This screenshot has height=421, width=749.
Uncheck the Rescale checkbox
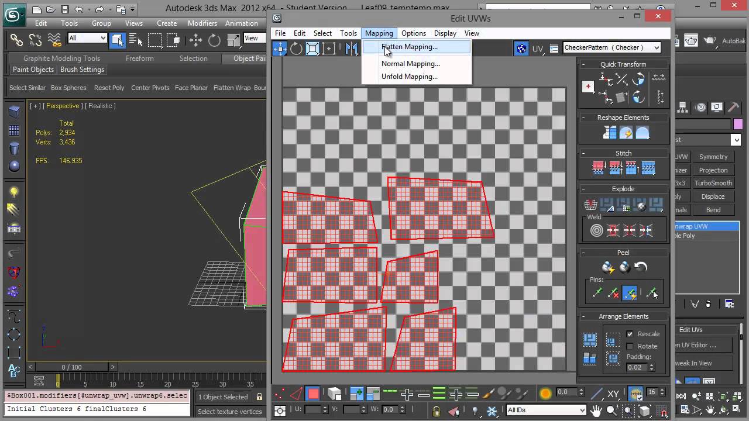630,334
